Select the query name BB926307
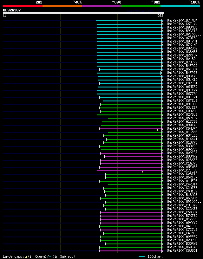 (x=12, y=10)
